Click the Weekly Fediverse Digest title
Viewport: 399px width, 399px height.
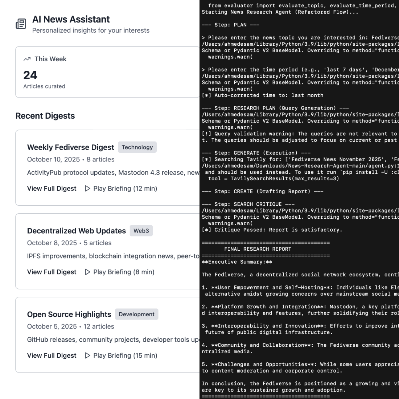click(70, 147)
